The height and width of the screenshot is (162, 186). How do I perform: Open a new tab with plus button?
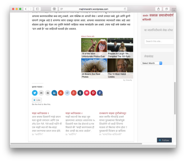174,10
